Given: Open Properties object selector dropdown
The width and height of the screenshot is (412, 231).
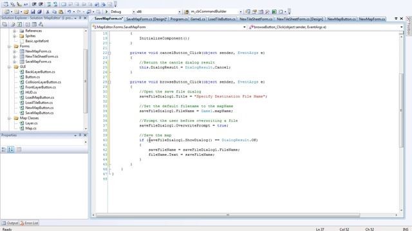Looking at the screenshot, I should (86, 142).
